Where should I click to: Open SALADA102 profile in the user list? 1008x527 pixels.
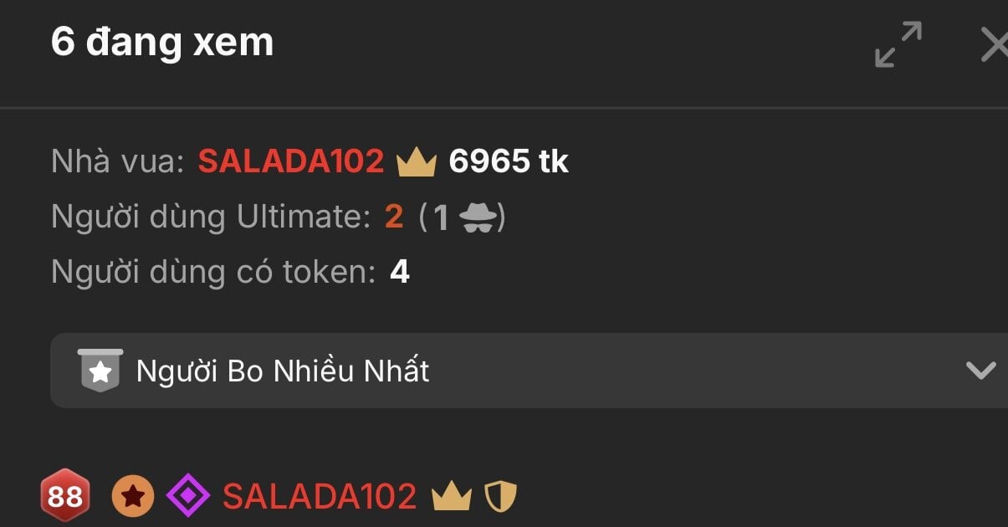tap(320, 497)
